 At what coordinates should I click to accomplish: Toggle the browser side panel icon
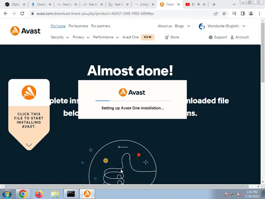tap(243, 13)
